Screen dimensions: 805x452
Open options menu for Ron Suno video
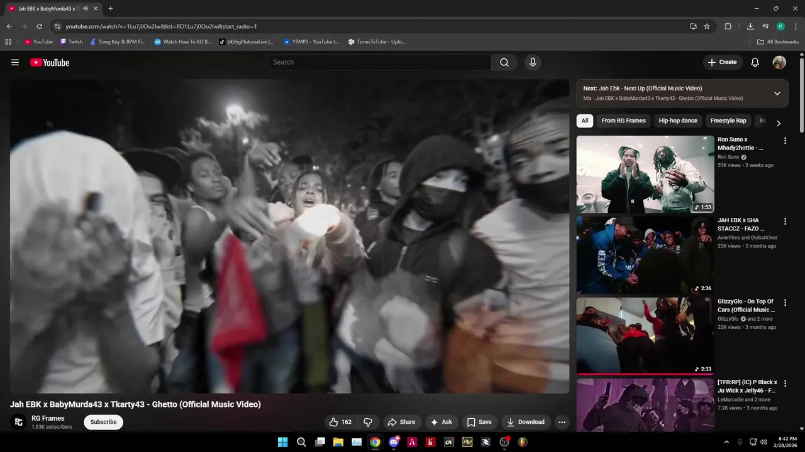pyautogui.click(x=785, y=141)
